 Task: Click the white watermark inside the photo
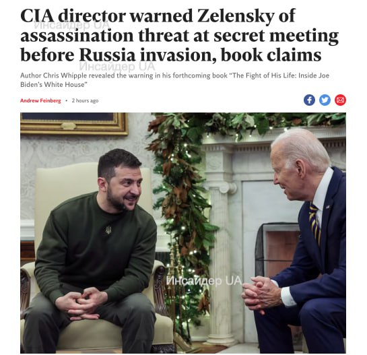[x=204, y=280]
